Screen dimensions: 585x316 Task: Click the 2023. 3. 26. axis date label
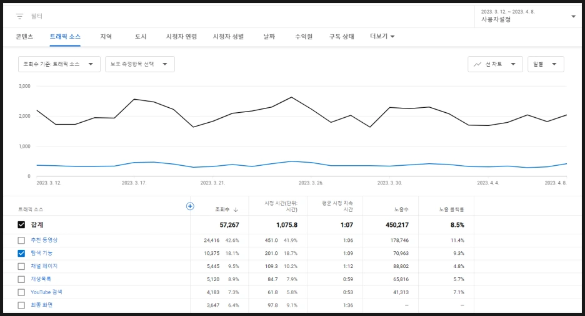click(x=311, y=183)
